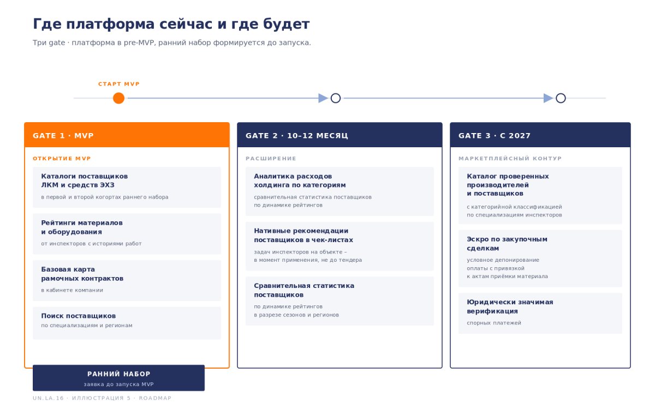Open the Каталоги поставщиков ЛКМ и средств ЭХЗ card
Screen dimensions: 655x409
pyautogui.click(x=127, y=187)
